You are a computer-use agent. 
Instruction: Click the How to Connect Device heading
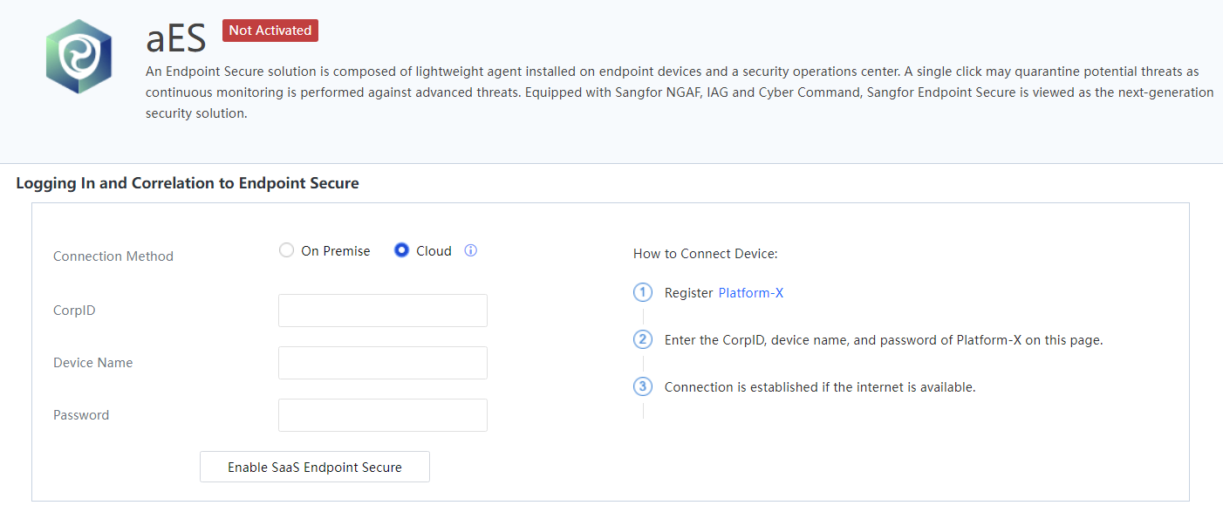(705, 254)
